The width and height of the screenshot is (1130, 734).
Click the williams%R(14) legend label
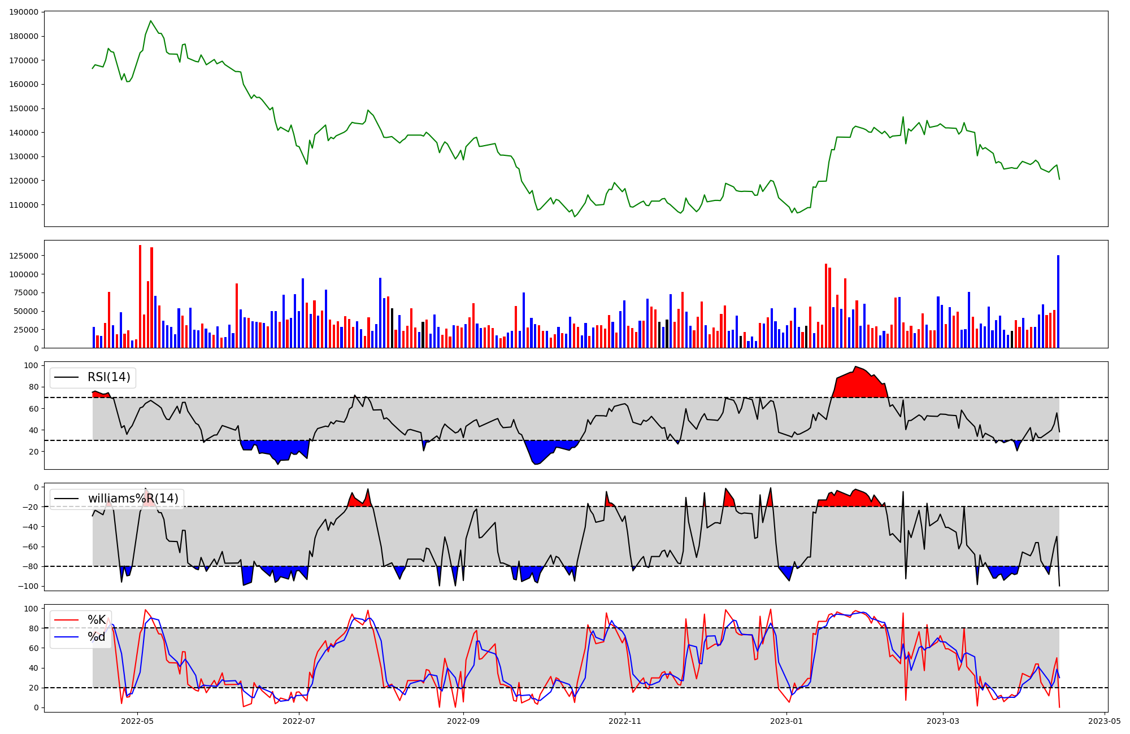tap(133, 499)
